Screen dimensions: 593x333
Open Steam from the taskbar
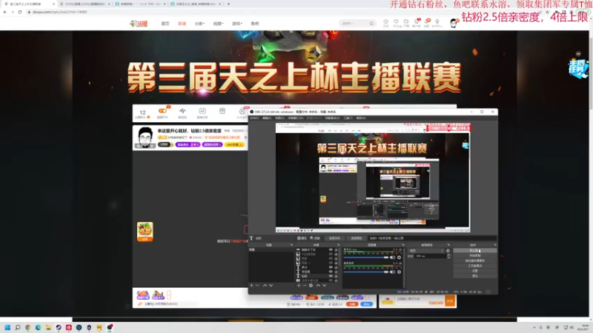click(x=59, y=327)
